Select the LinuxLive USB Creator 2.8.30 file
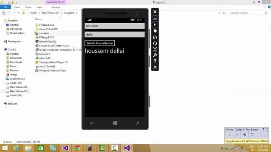Viewport: 271px width, 152px height. pos(54,46)
